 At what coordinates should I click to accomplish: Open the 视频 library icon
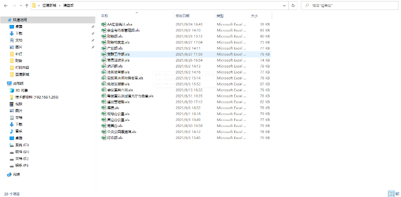(x=12, y=104)
